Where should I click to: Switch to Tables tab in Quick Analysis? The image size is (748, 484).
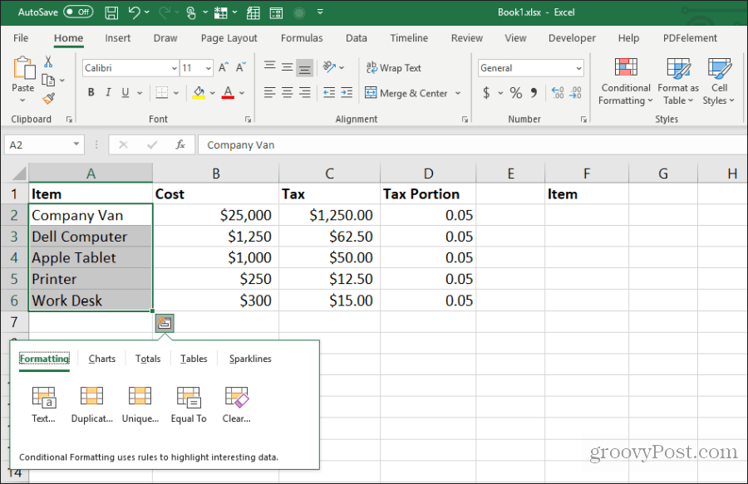tap(194, 359)
